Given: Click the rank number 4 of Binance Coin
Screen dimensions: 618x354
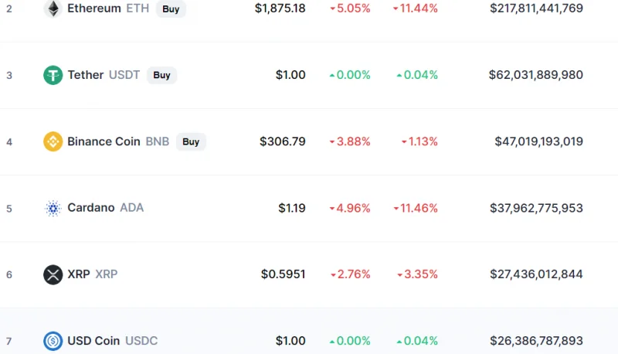Looking at the screenshot, I should click(9, 142).
